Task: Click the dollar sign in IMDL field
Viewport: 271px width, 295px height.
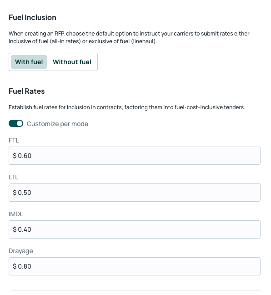Action: tap(15, 229)
